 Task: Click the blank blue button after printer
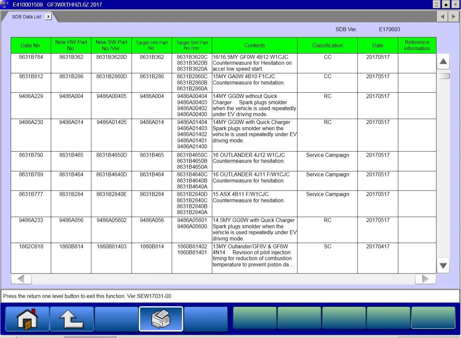pos(206,319)
